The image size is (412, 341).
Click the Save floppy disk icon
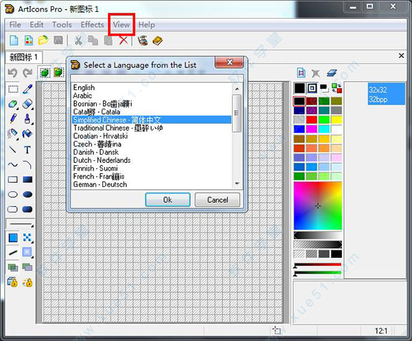pos(58,41)
